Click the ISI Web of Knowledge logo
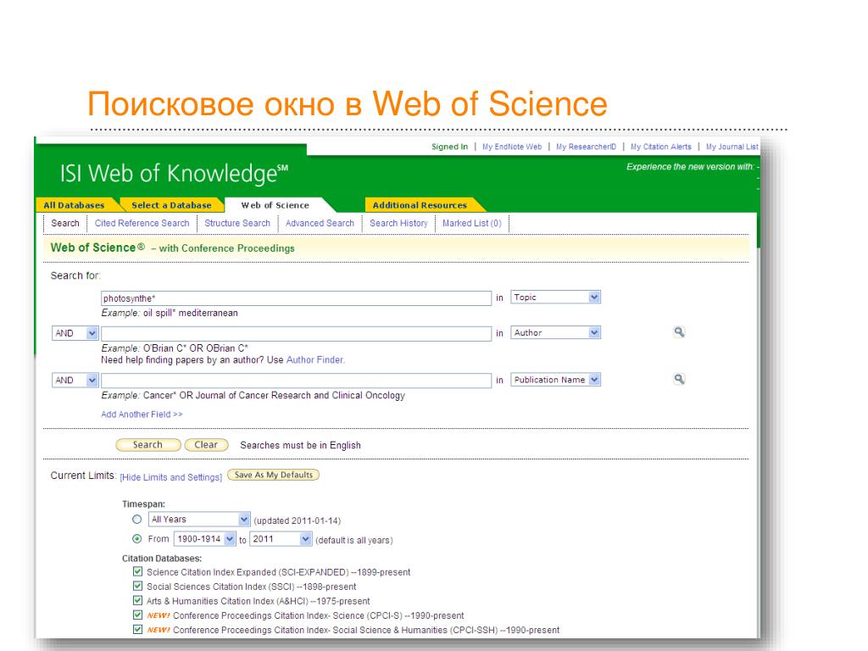 [x=174, y=173]
